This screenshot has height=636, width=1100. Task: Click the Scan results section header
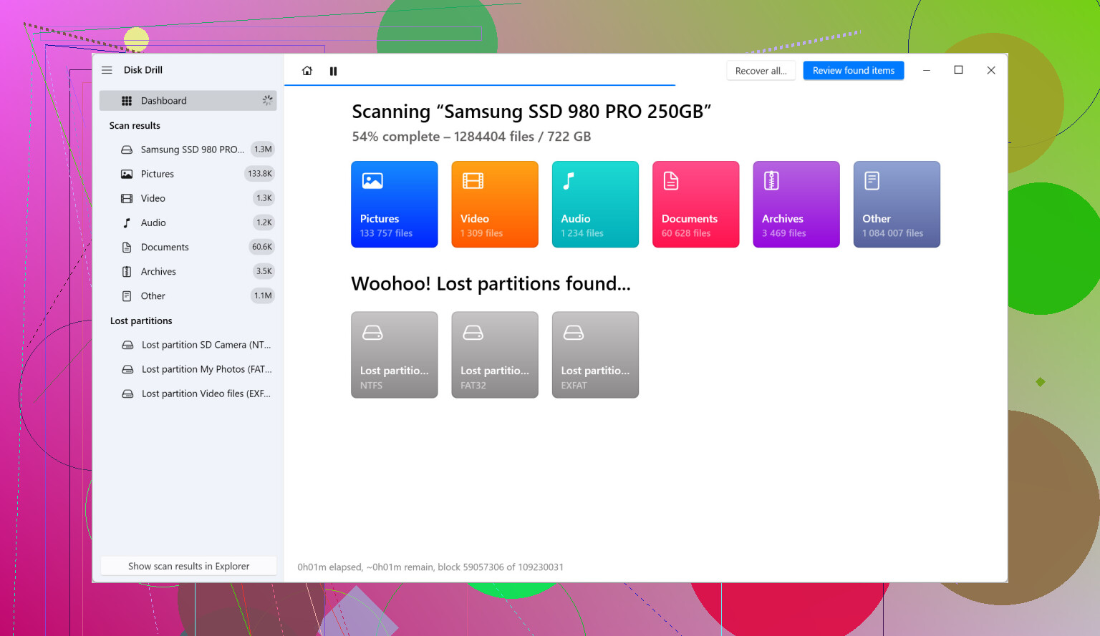click(x=135, y=125)
